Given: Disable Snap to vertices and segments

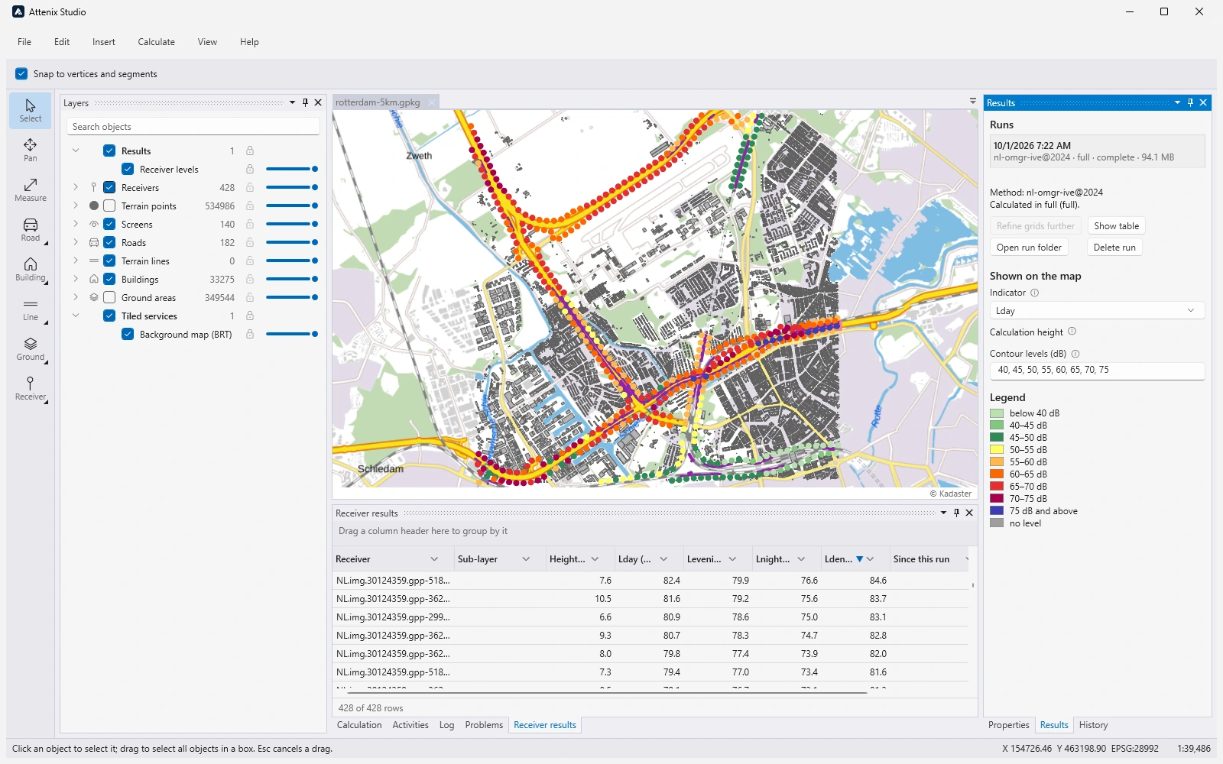Looking at the screenshot, I should [21, 73].
